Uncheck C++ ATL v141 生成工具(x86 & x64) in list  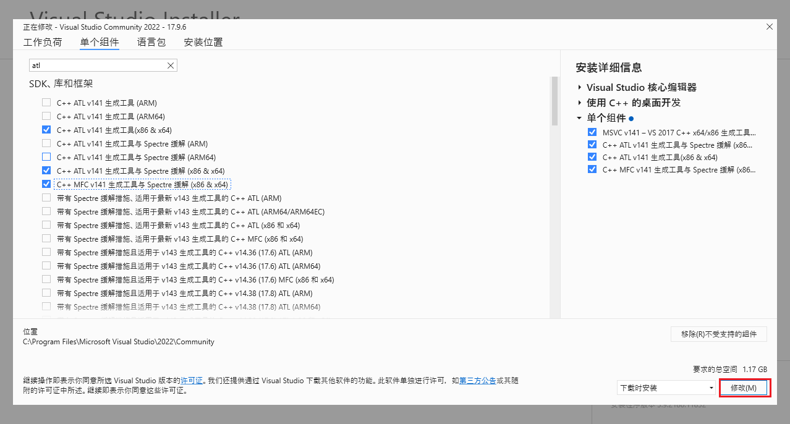click(x=46, y=130)
